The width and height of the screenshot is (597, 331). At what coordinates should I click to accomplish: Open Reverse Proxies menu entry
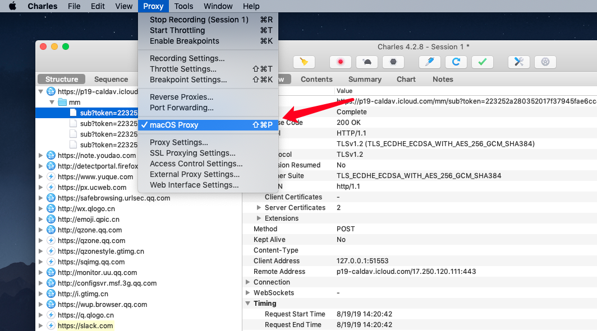208,97
